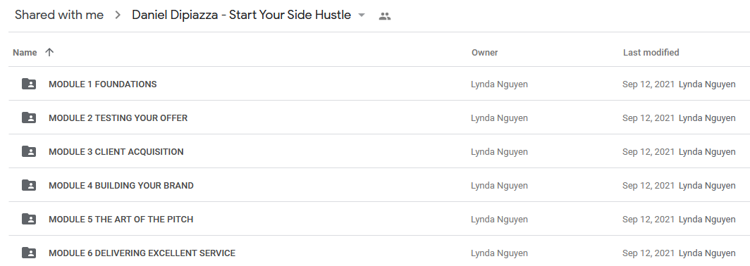Select the MODULE 5 THE ART OF THE PITCH name

(x=121, y=219)
